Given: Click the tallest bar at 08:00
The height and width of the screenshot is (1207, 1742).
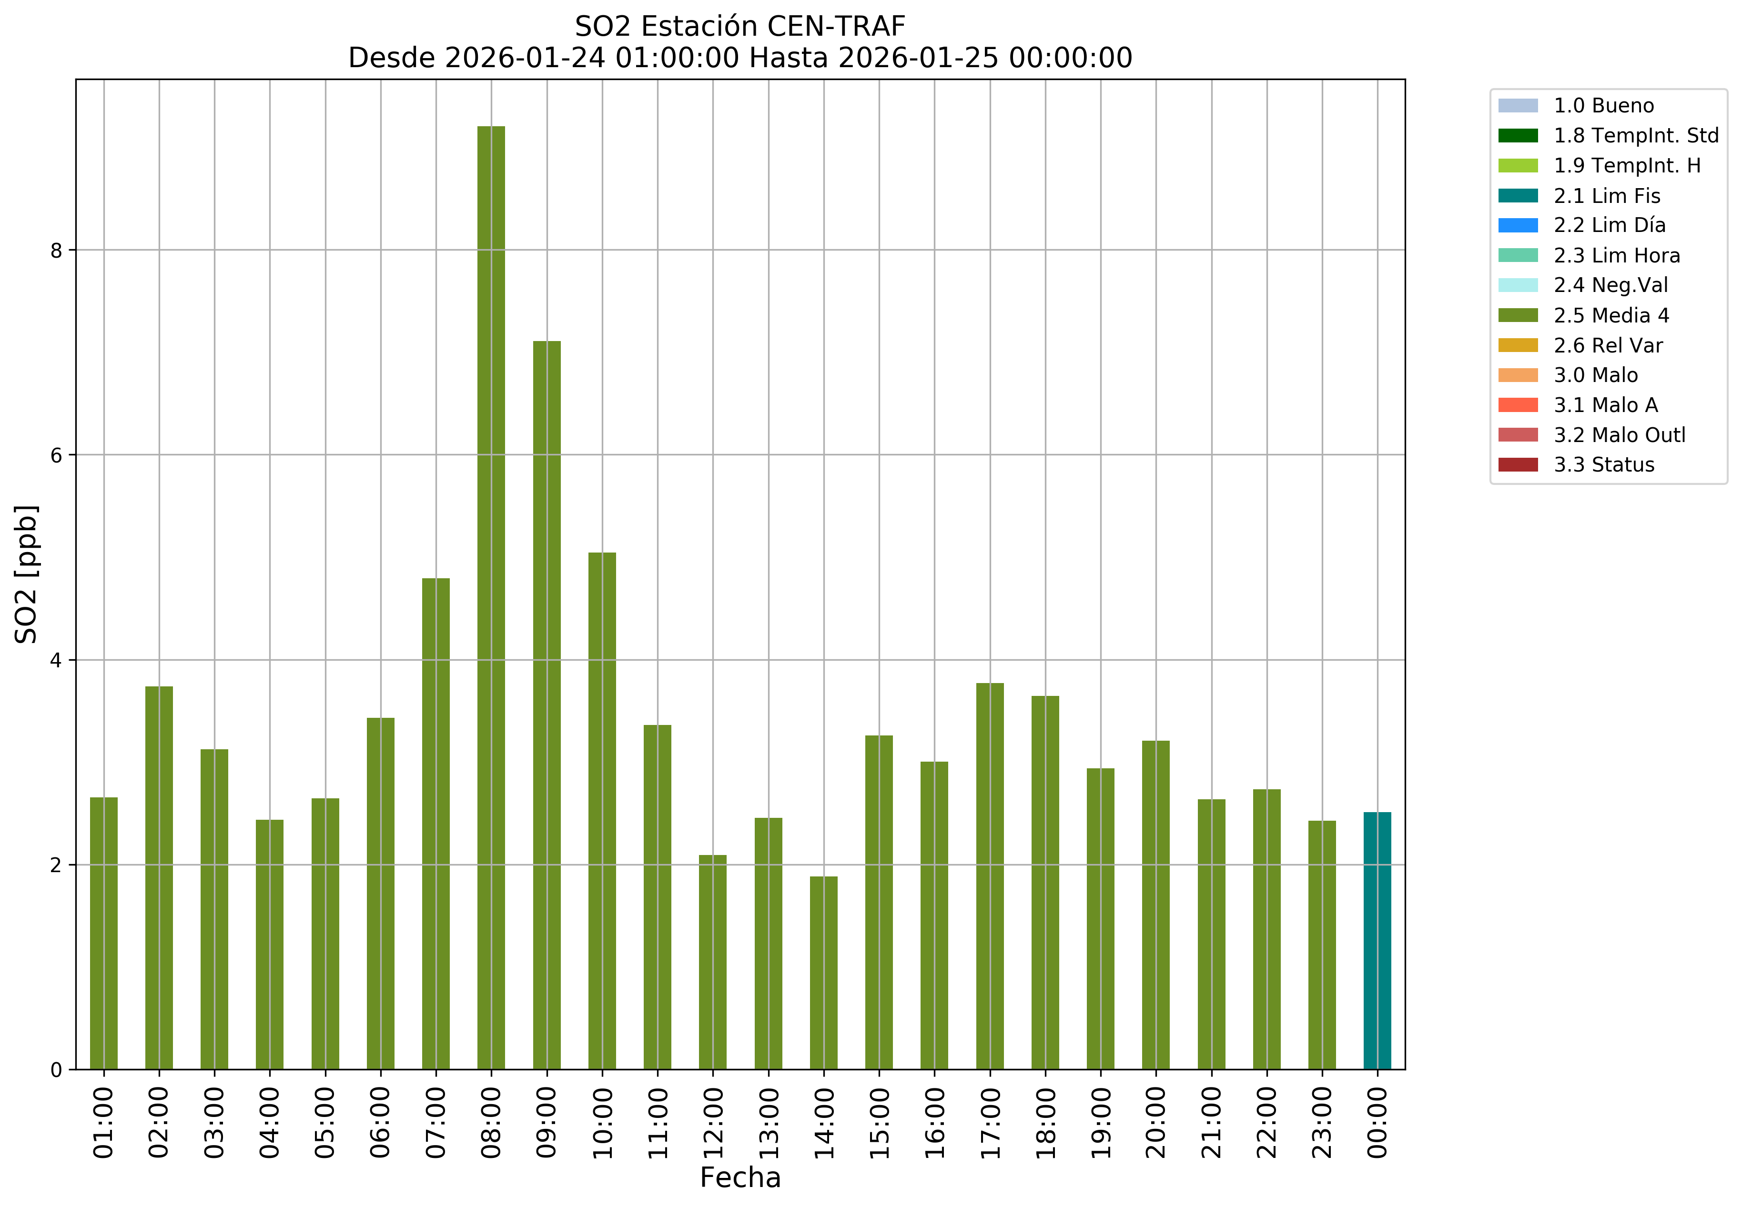Looking at the screenshot, I should pyautogui.click(x=491, y=597).
